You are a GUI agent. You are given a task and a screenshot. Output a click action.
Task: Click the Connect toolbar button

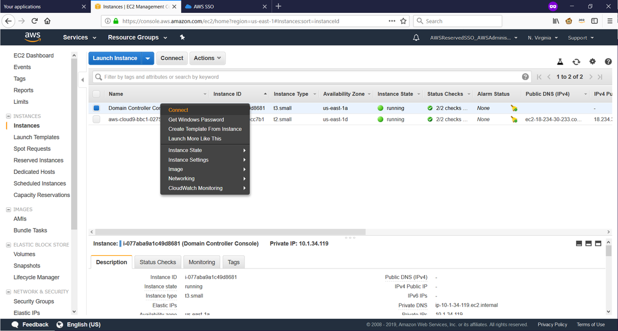point(172,58)
